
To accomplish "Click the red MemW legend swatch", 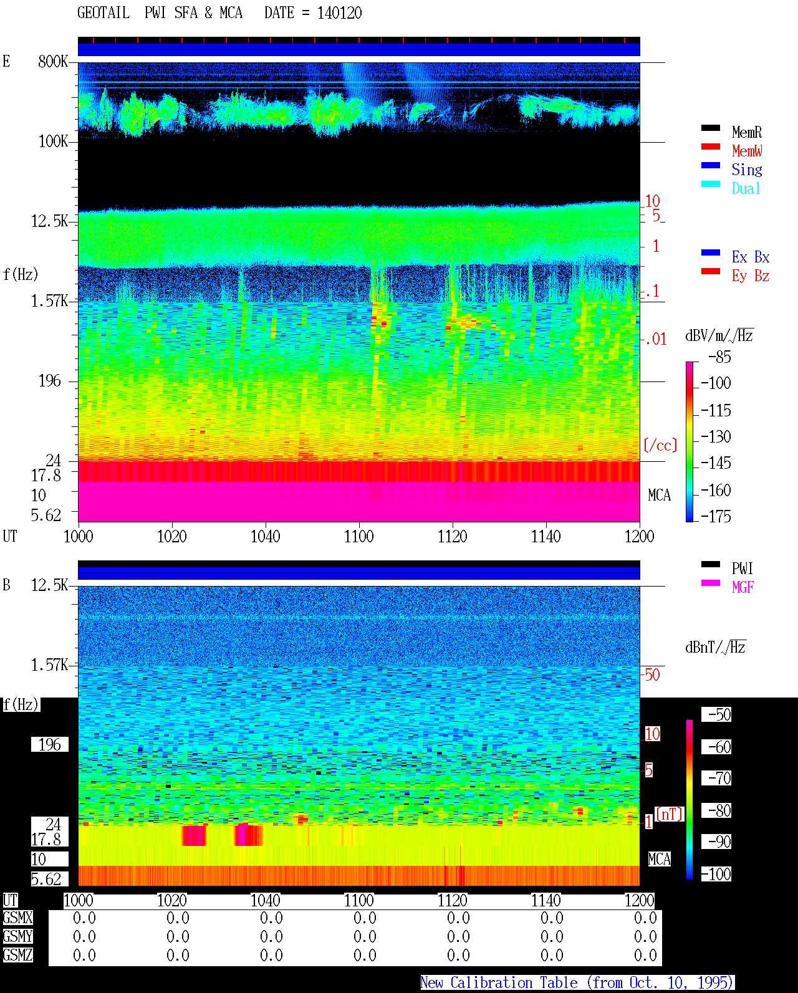I will [710, 146].
